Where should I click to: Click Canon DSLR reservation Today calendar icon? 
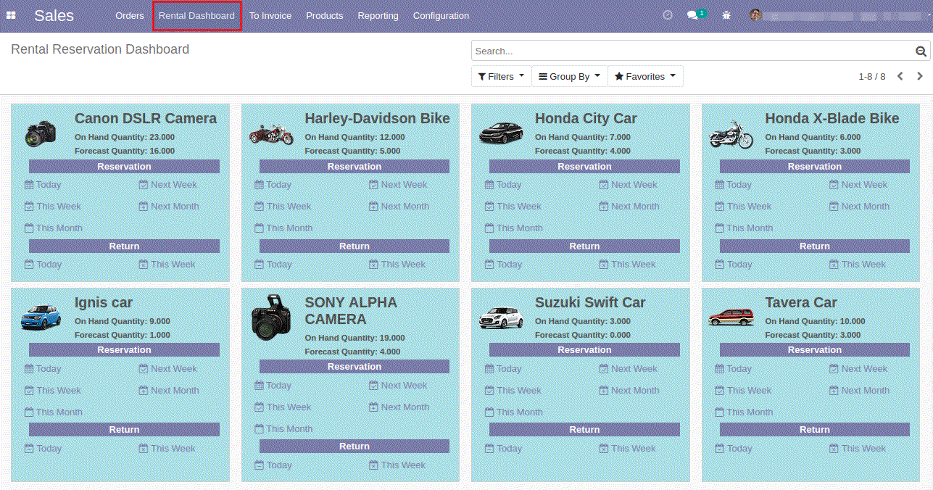pos(29,185)
